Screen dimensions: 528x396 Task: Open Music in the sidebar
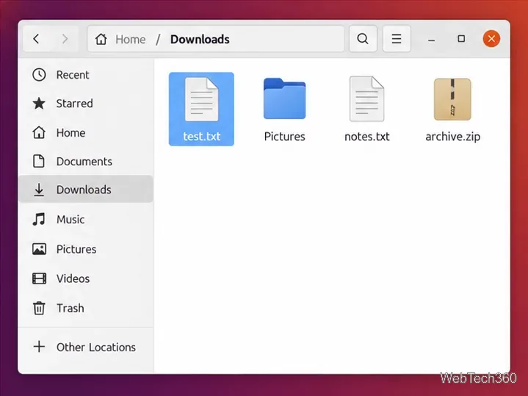point(86,220)
